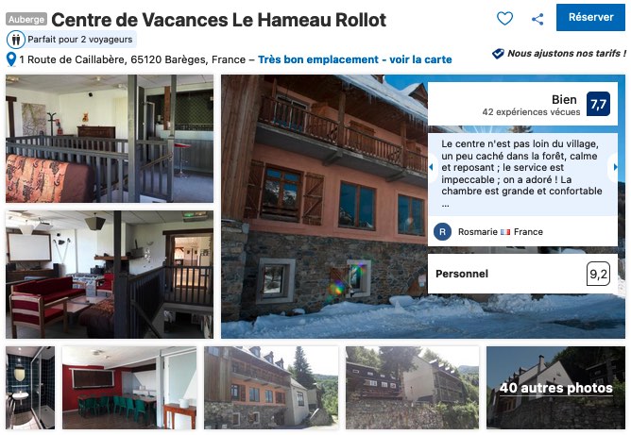Click the map pin location icon
631x435 pixels.
click(x=11, y=59)
